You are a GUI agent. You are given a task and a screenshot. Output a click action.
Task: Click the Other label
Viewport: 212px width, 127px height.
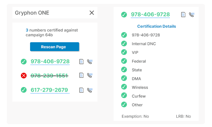coord(137,105)
